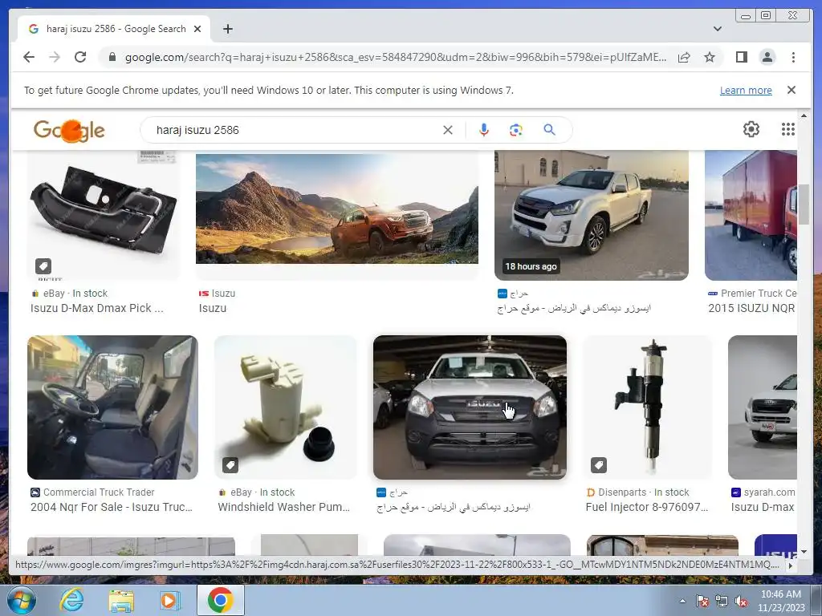Image resolution: width=822 pixels, height=616 pixels.
Task: Submit search with magnifier icon
Action: 549,130
